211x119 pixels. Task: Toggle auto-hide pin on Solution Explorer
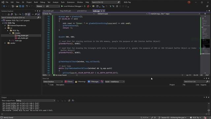[37, 11]
